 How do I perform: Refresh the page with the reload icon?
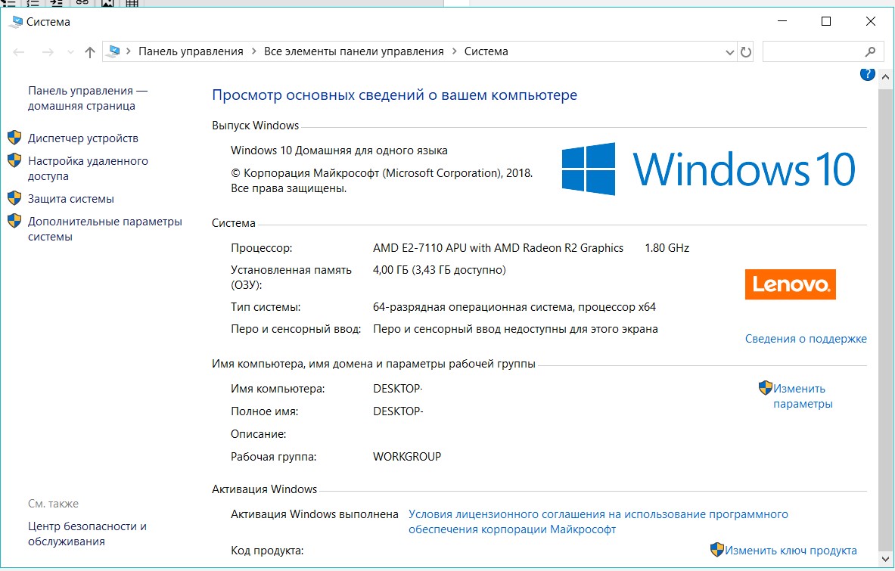745,52
